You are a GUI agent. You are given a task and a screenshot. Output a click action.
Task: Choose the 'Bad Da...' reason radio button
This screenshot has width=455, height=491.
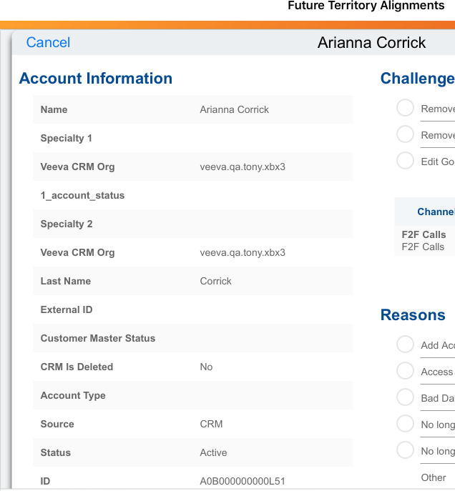[x=406, y=397]
